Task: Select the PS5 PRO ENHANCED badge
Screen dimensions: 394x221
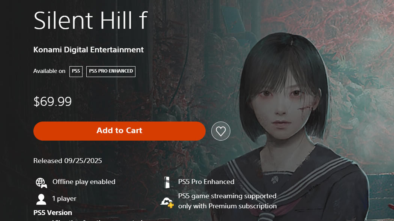Action: pos(111,71)
